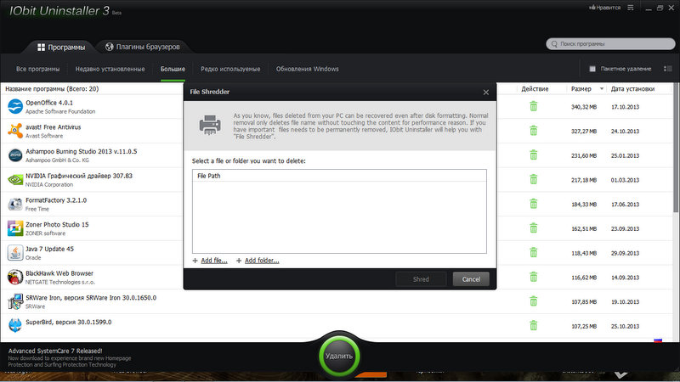Select the Большие filter tab
Screen dimensions: 680x382
173,69
